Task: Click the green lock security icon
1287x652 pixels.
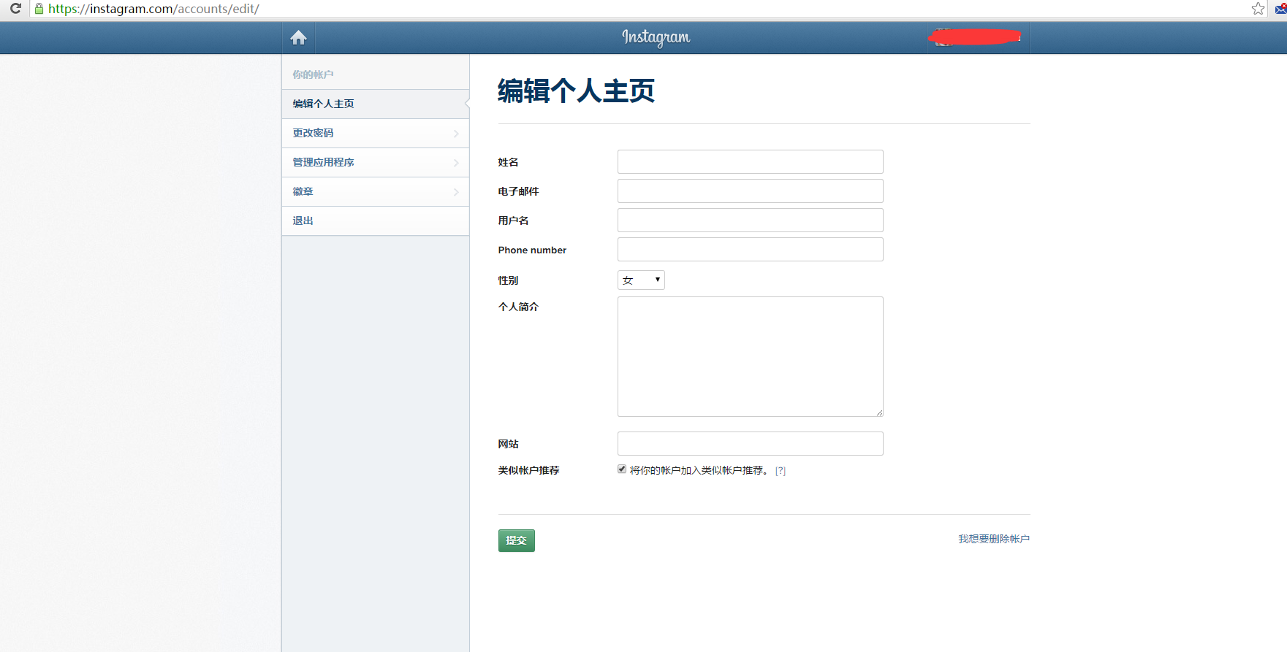Action: pos(39,9)
